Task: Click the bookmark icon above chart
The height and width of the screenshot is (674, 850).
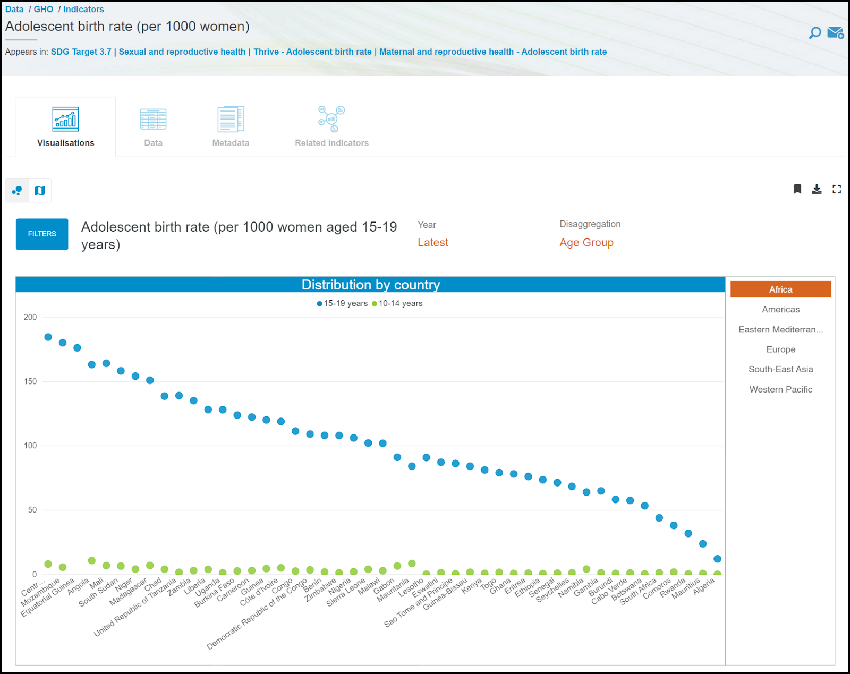Action: [x=797, y=189]
